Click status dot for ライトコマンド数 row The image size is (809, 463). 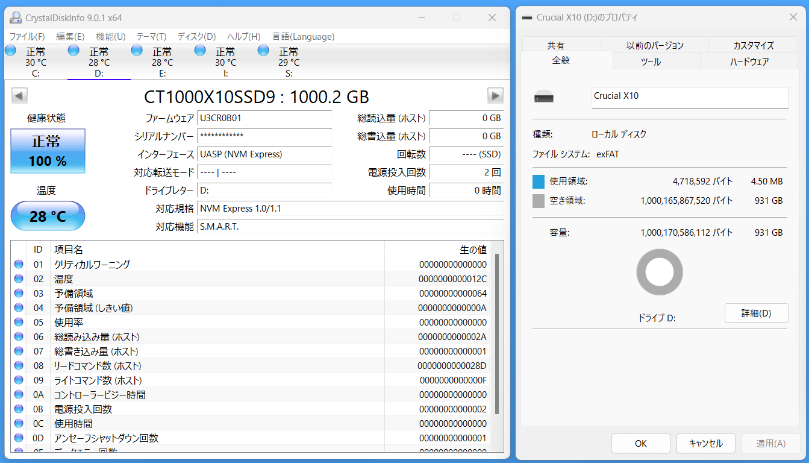[19, 380]
